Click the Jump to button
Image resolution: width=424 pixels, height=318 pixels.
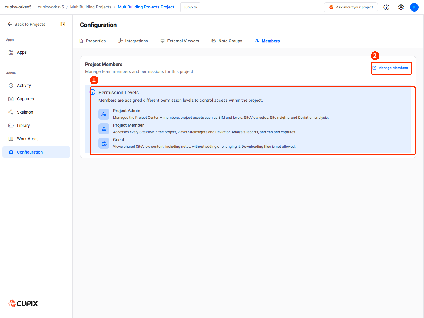point(190,7)
